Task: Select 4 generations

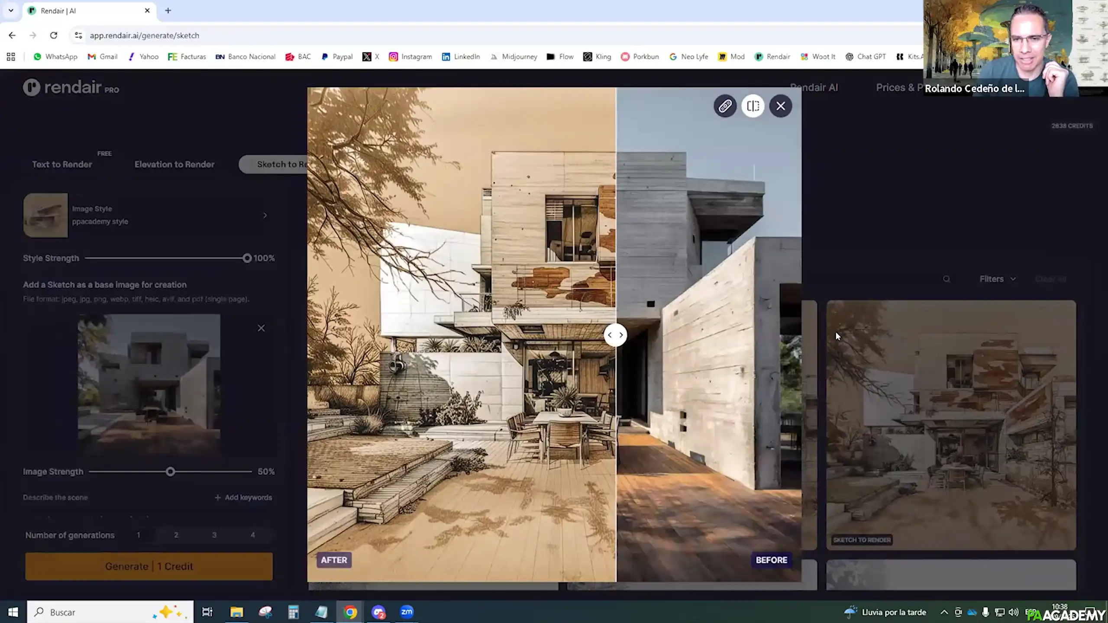Action: 252,535
